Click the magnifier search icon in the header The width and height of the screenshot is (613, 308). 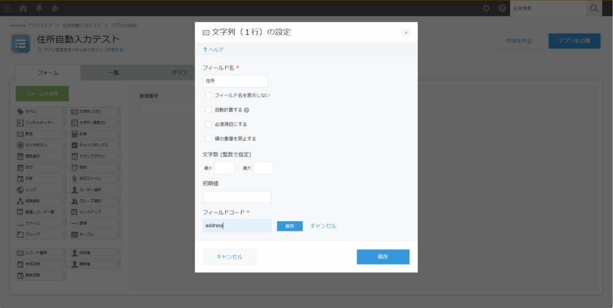click(x=594, y=8)
